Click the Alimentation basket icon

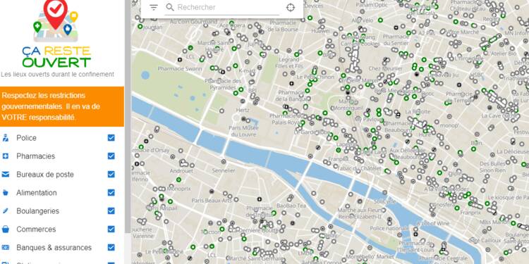coord(6,193)
